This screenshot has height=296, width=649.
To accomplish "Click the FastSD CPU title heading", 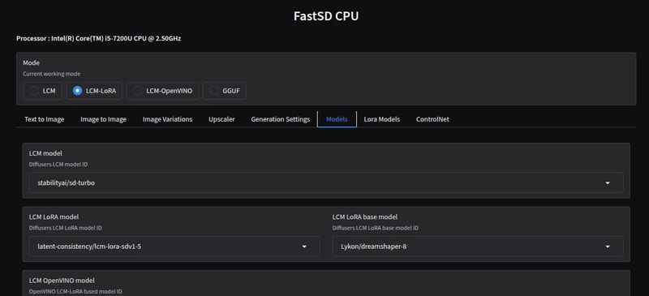I will [326, 16].
